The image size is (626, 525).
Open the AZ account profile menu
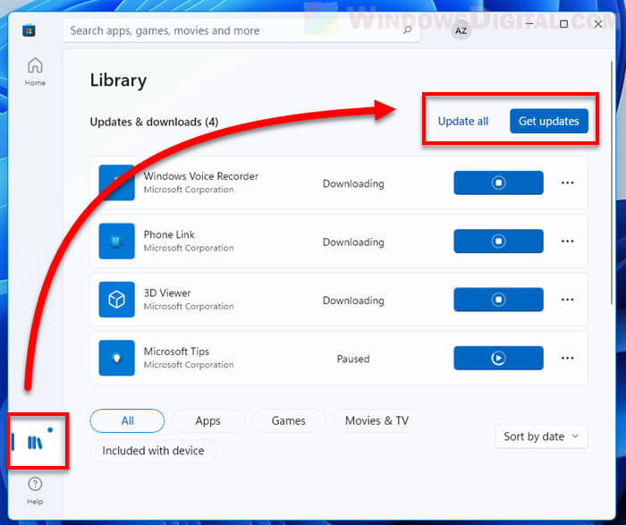461,30
